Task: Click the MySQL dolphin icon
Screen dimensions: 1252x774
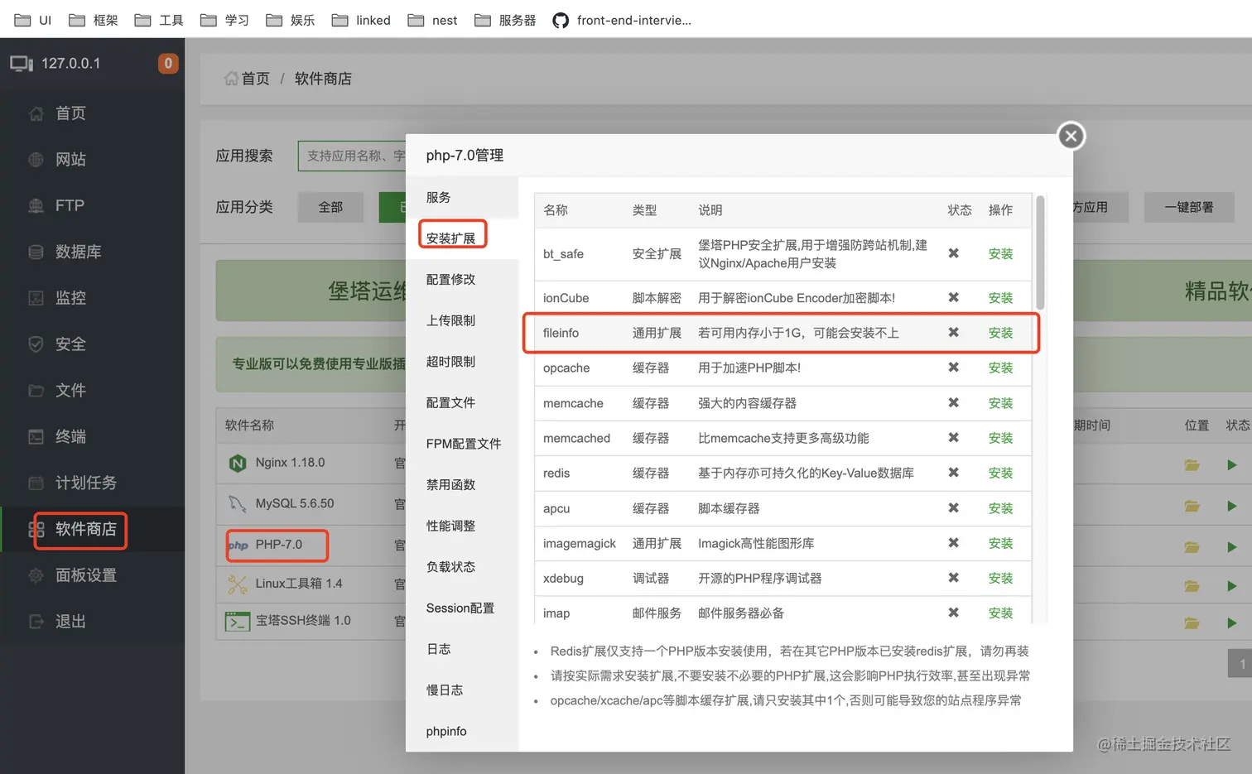Action: tap(238, 503)
